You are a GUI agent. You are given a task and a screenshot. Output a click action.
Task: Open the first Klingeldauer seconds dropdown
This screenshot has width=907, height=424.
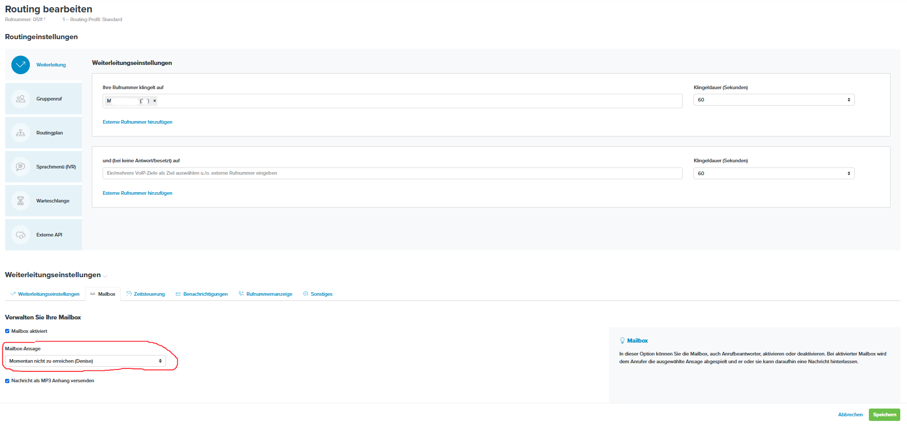tap(773, 100)
